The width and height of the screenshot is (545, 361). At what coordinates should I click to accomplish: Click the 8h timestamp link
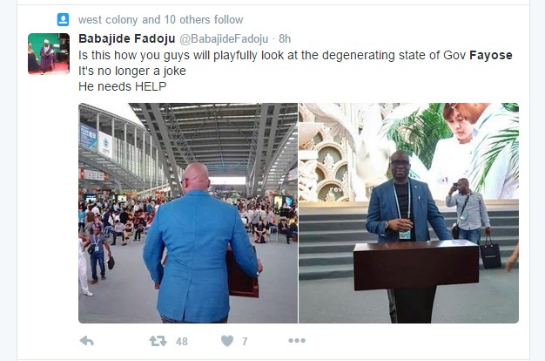click(x=285, y=38)
